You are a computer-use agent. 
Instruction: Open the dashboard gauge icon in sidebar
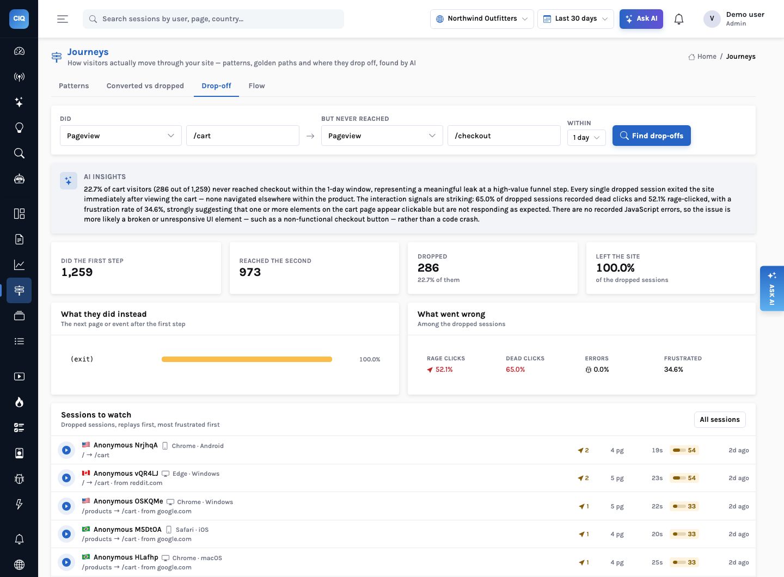pos(19,51)
